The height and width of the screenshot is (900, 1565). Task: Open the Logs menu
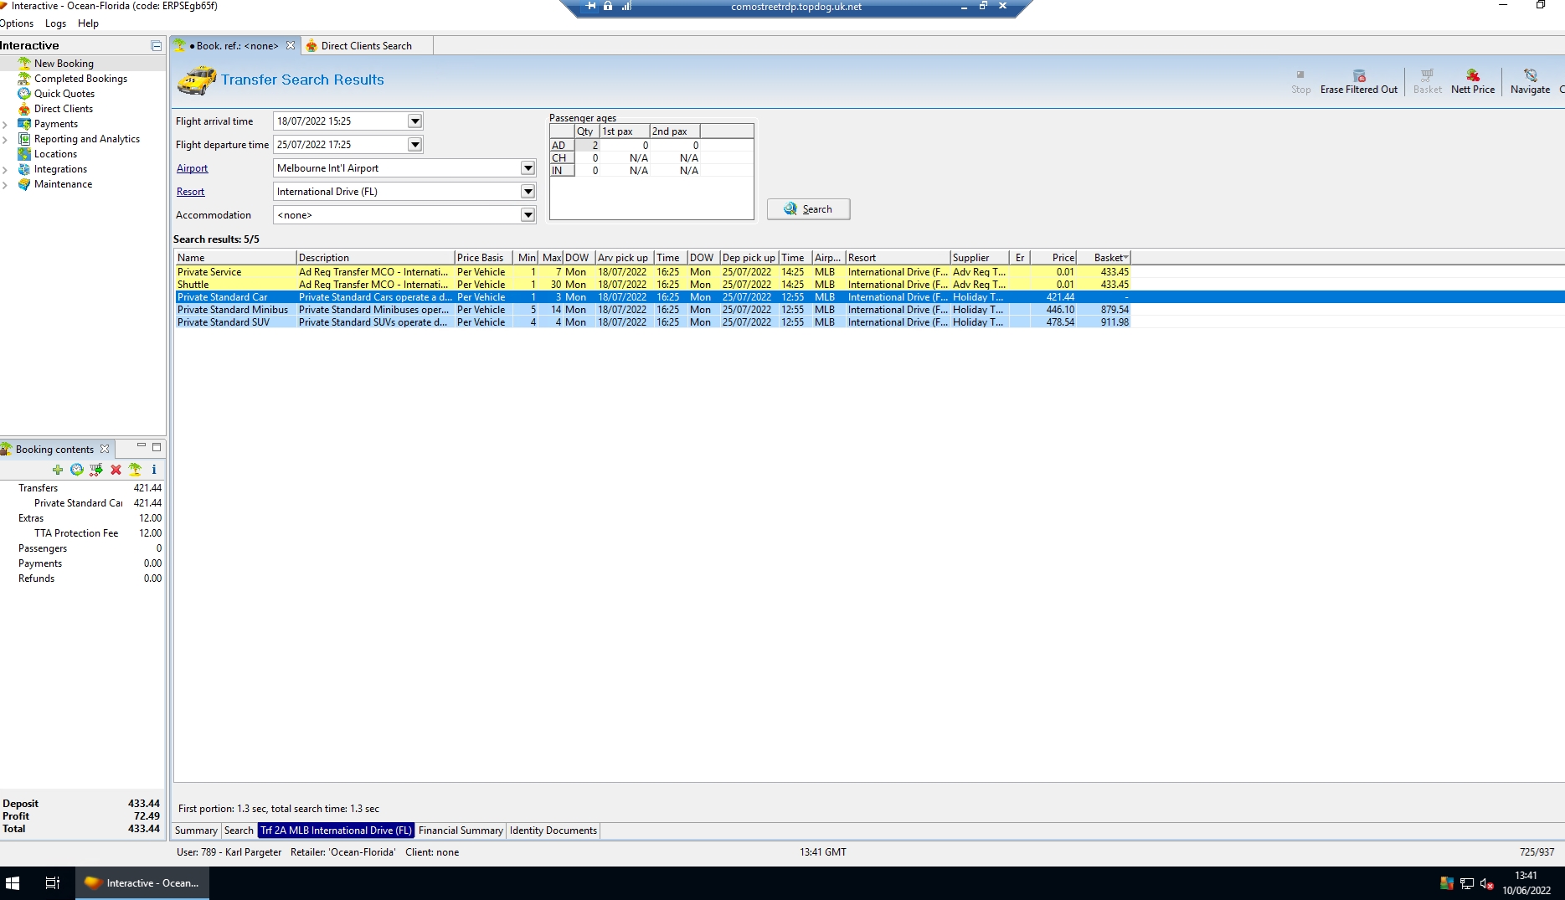[55, 23]
